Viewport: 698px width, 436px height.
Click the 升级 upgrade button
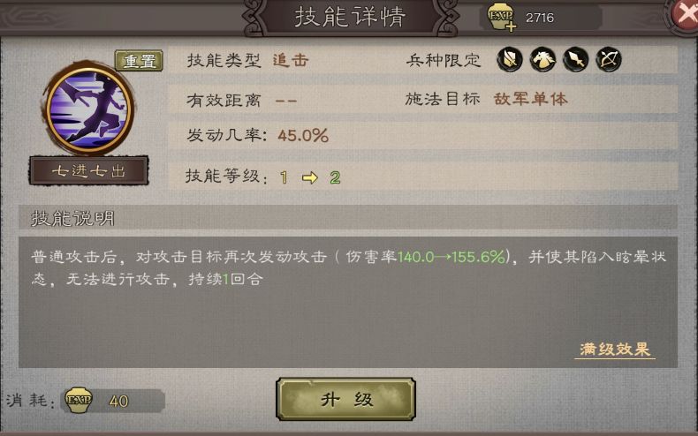pos(345,399)
